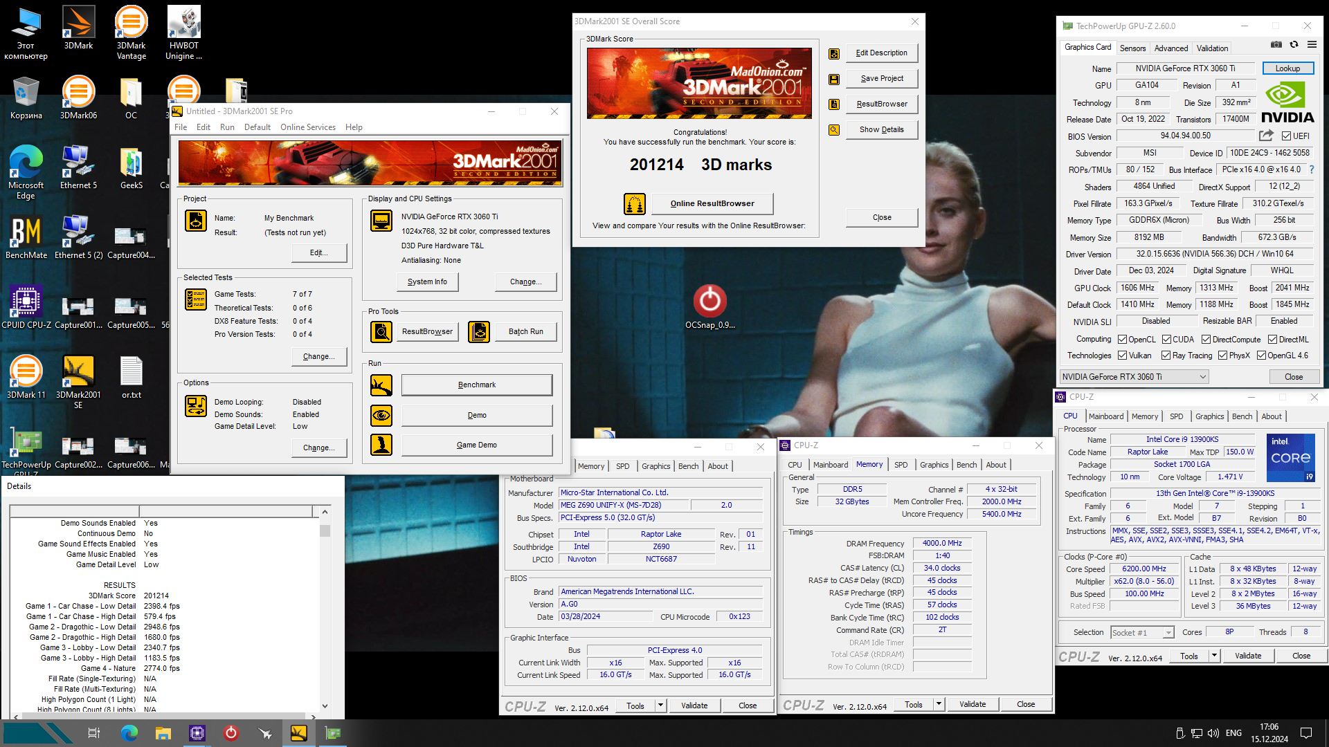Expand the Tools dropdown arrow in the CPU window
Screen dimensions: 1329x747
1213,656
